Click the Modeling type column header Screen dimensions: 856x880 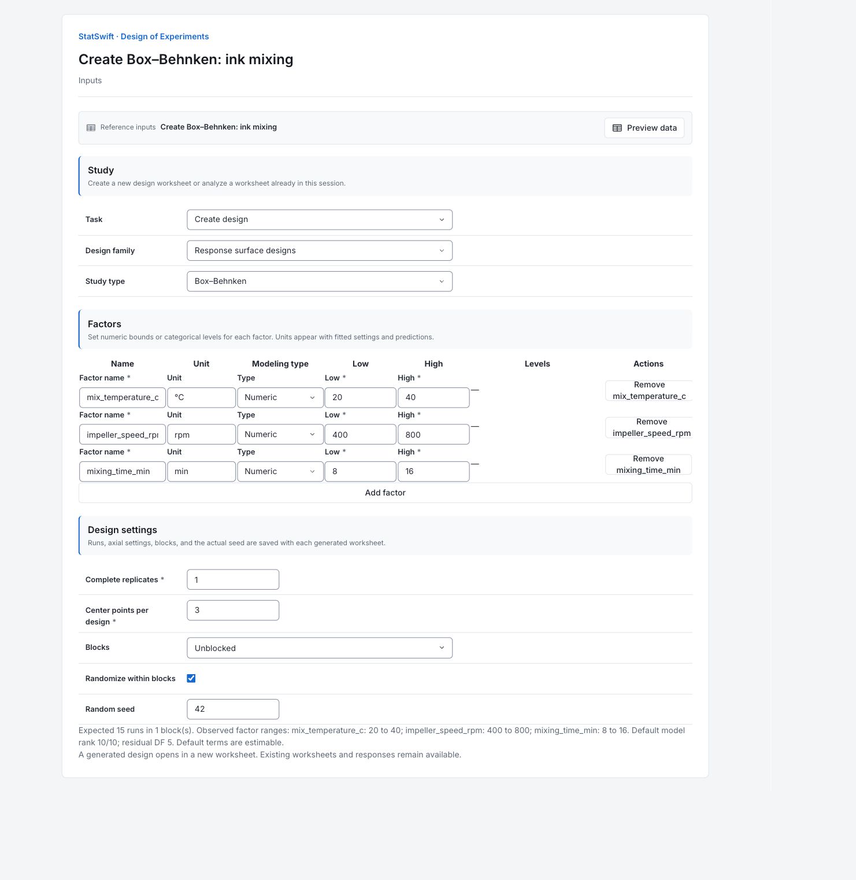(280, 364)
